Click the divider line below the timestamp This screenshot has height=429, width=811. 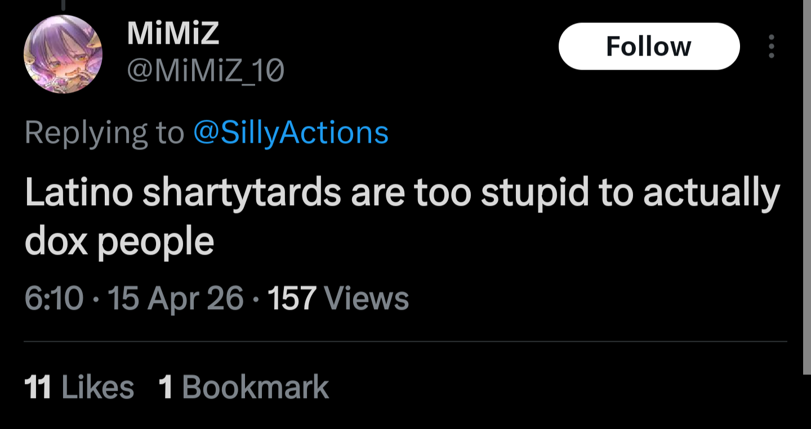click(x=405, y=341)
